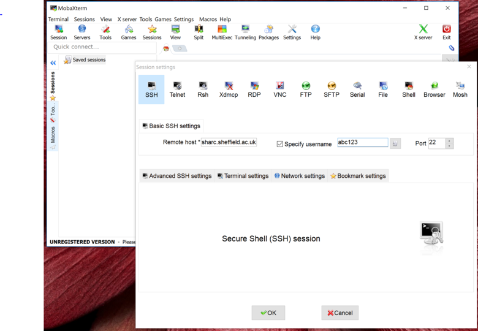Switch to Bookmark settings tab
Image resolution: width=478 pixels, height=331 pixels.
[x=358, y=176]
